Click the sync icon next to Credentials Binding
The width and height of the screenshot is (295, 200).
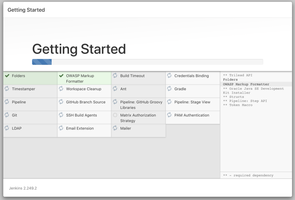(x=169, y=76)
